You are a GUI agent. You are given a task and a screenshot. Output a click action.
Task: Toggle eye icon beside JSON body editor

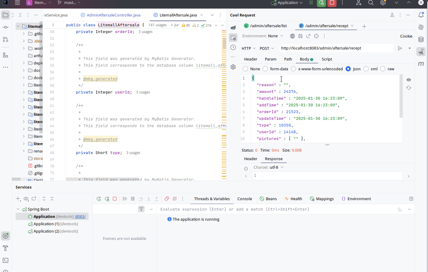[x=409, y=80]
